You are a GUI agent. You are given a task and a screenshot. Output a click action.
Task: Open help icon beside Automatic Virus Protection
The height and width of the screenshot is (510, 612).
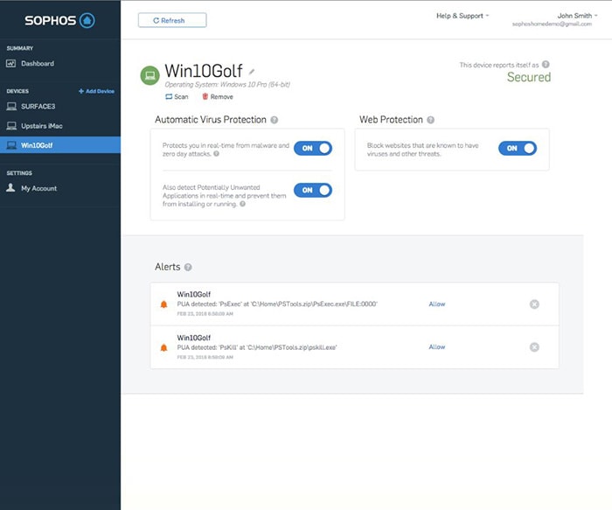point(275,120)
